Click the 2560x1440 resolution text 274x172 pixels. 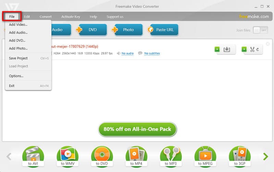tap(69, 53)
